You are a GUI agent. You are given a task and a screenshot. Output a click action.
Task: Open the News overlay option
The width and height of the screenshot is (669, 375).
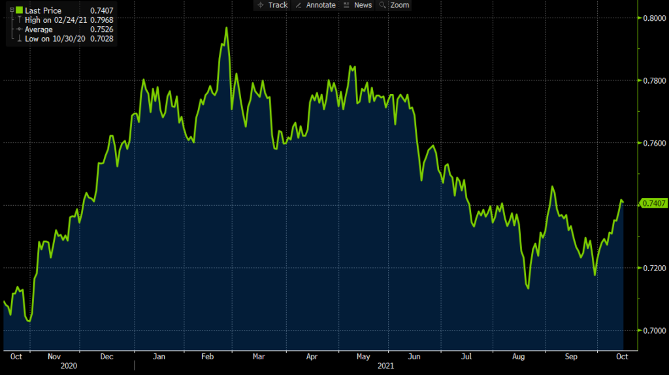coord(363,5)
